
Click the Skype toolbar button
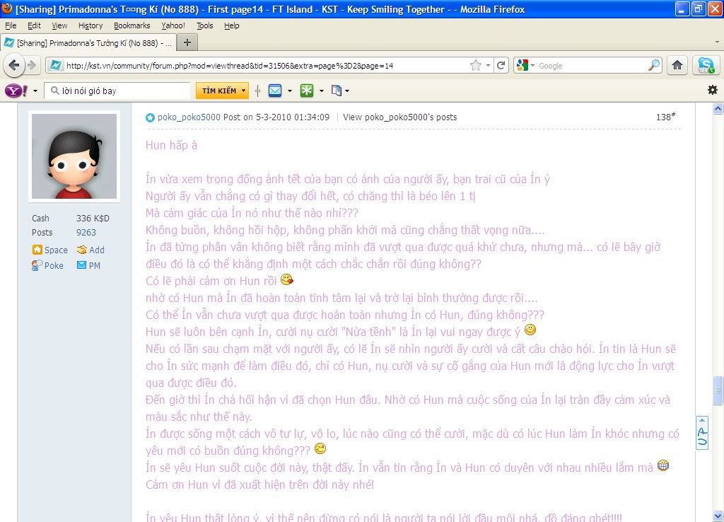(706, 66)
